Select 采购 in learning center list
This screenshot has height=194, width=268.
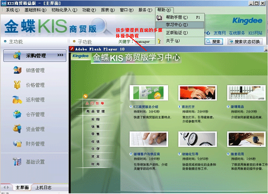pyautogui.click(x=95, y=119)
